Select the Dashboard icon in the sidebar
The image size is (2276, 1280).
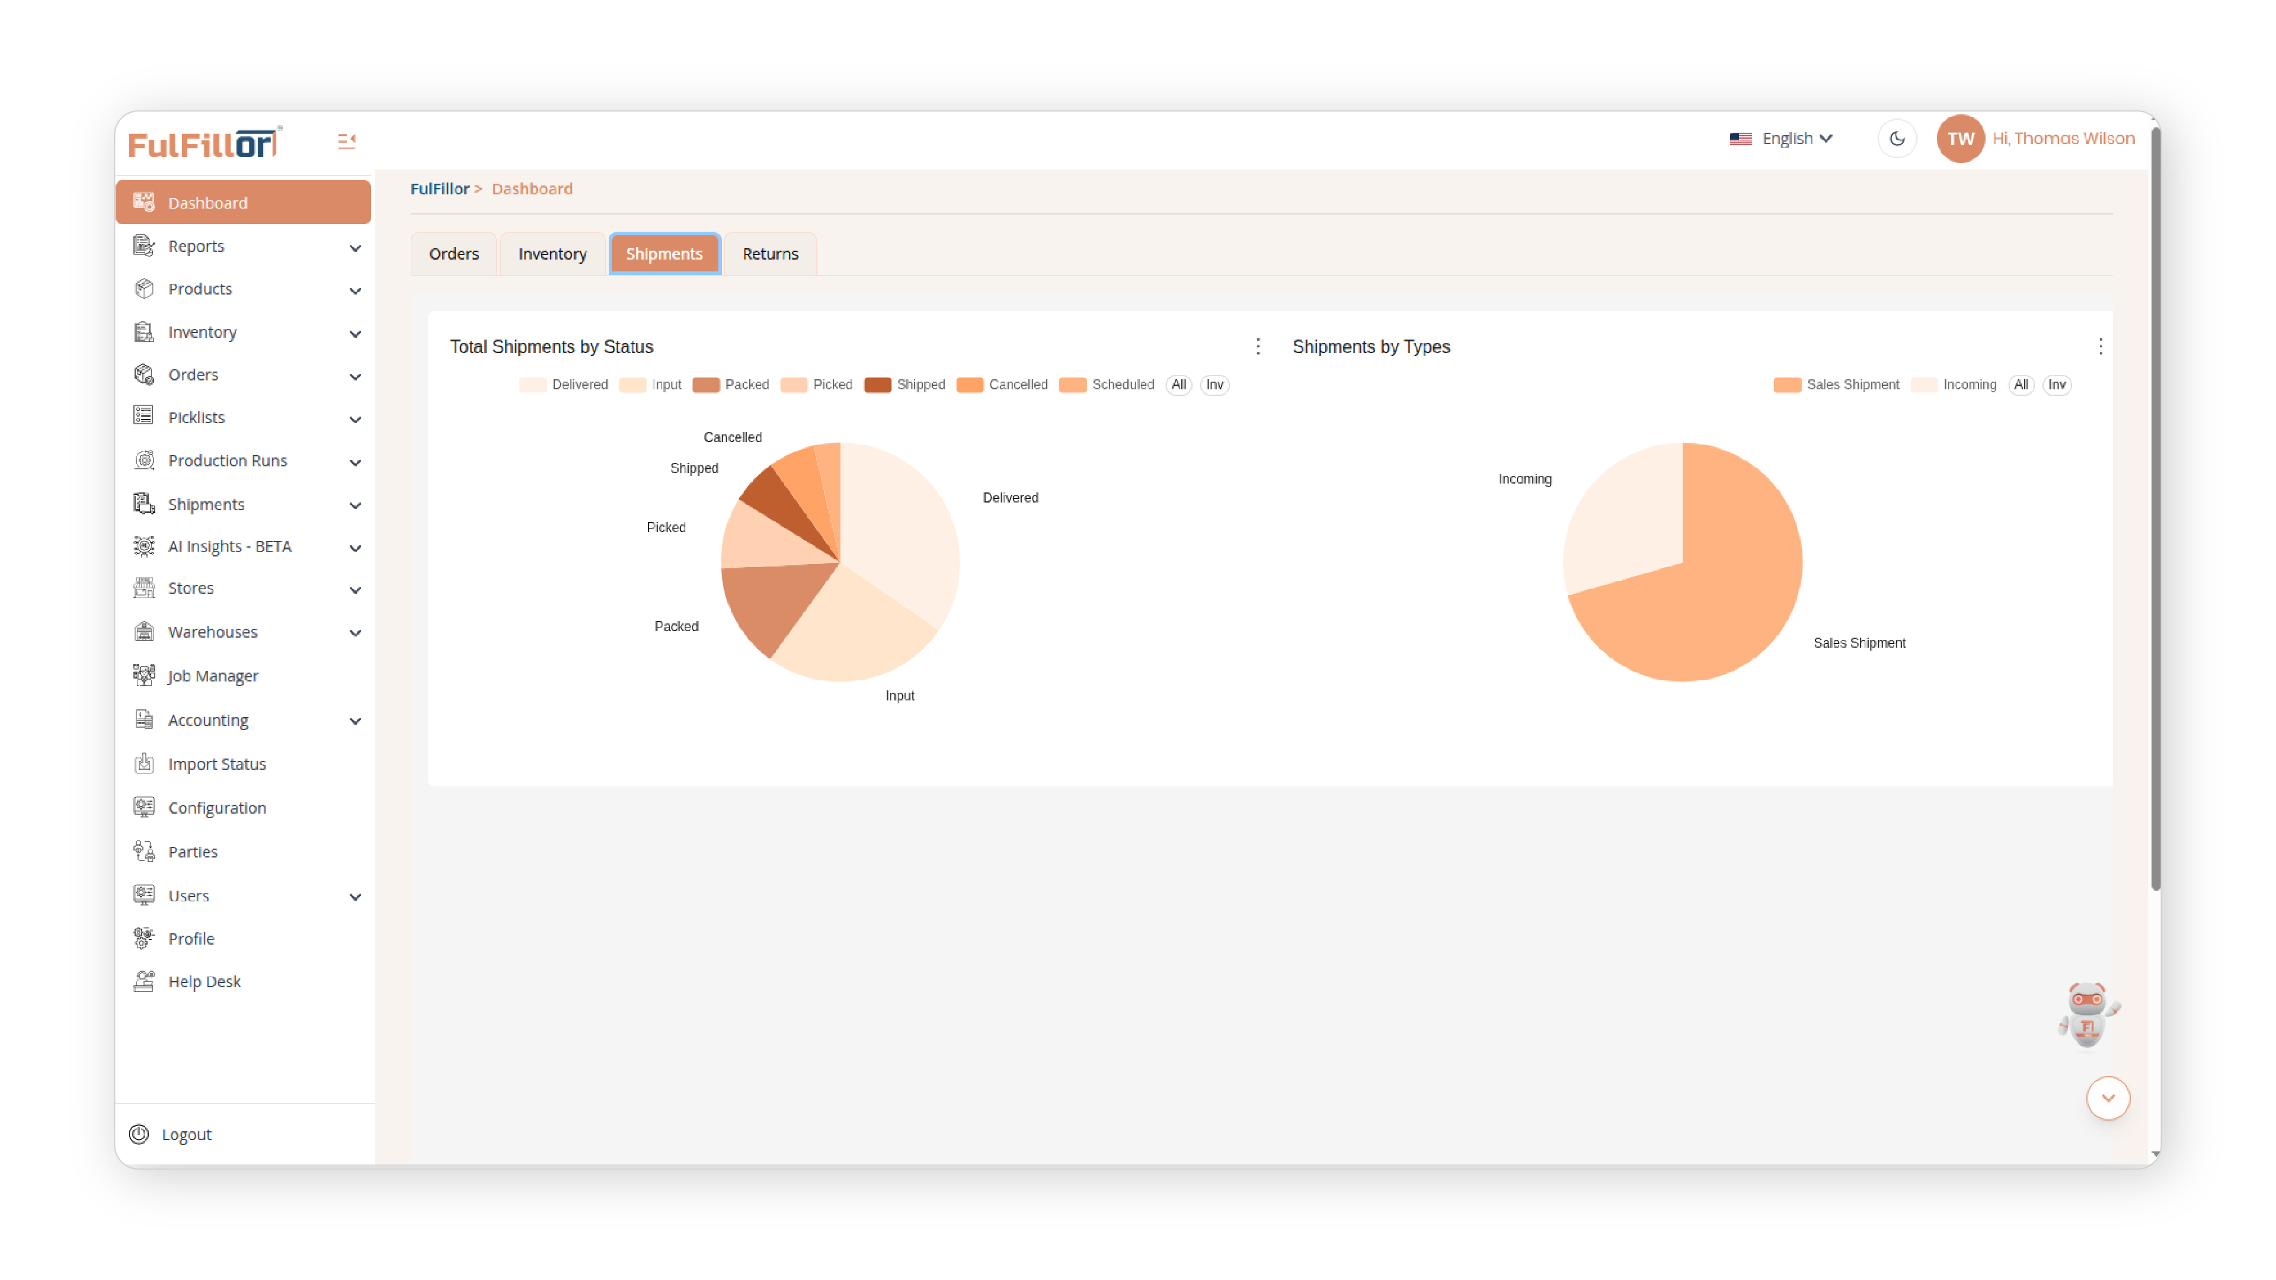click(x=144, y=201)
